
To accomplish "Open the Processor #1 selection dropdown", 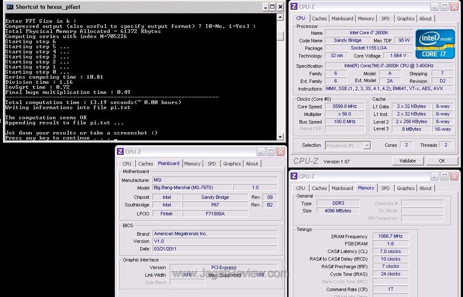I will pyautogui.click(x=367, y=146).
